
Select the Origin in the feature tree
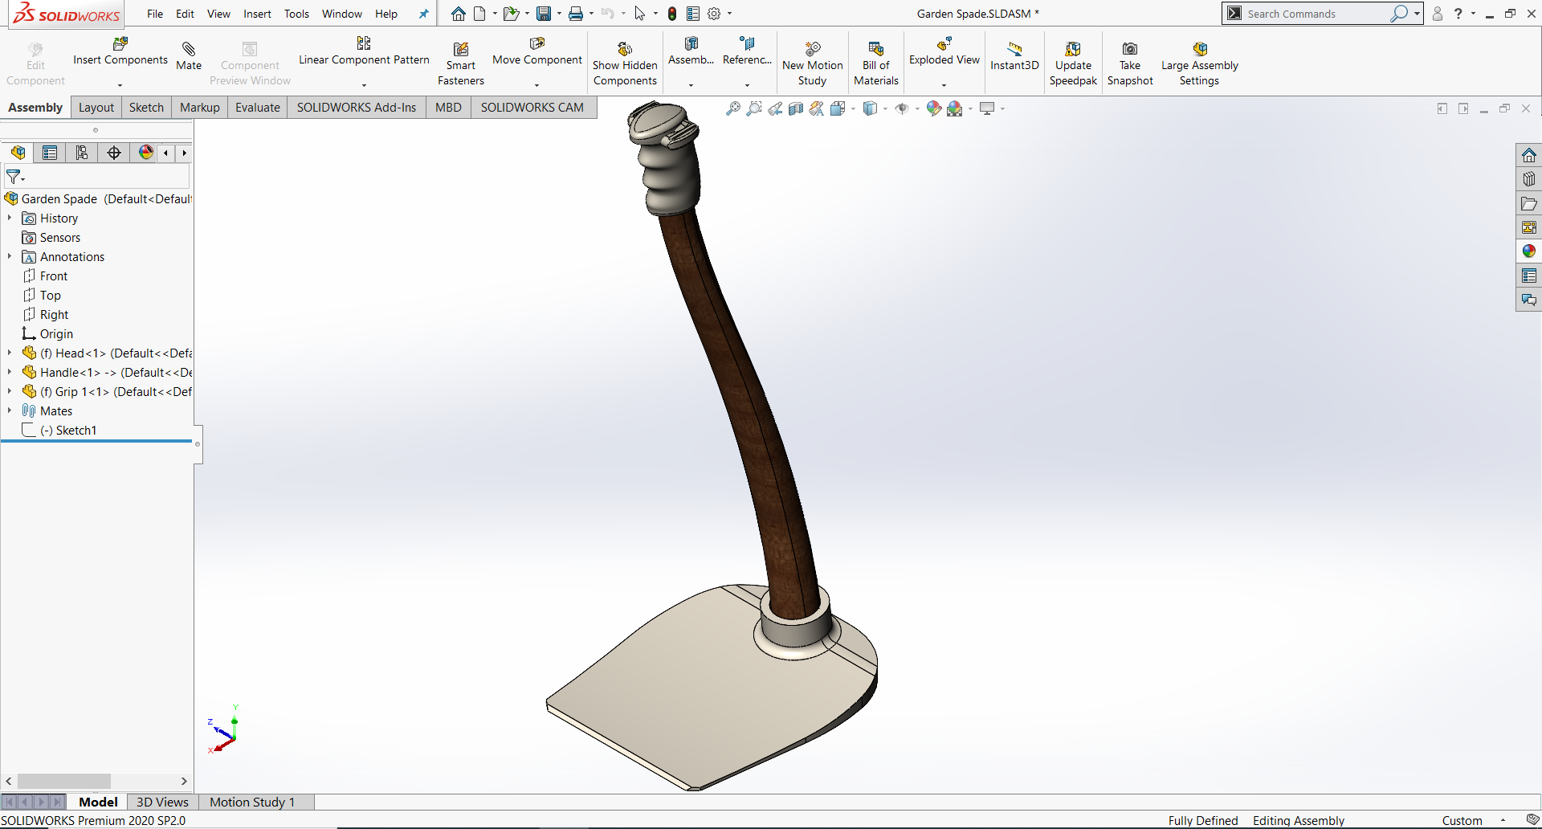(47, 333)
